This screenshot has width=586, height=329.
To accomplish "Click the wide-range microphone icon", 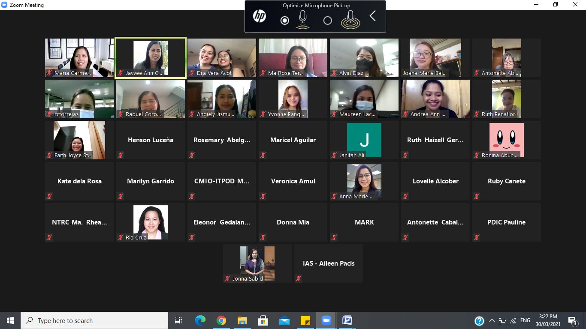I will pos(350,20).
